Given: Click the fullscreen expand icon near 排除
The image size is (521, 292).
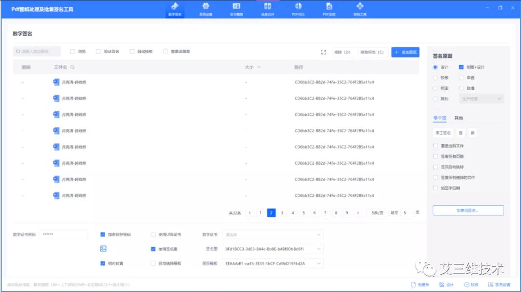Looking at the screenshot, I should tap(323, 52).
